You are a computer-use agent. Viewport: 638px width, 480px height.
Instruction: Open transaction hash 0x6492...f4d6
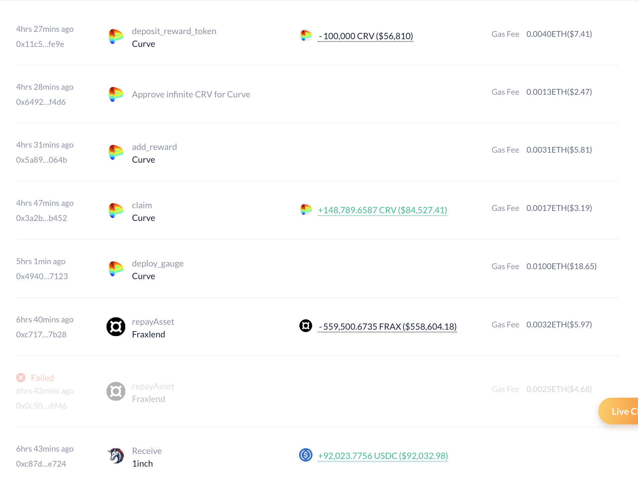coord(41,102)
